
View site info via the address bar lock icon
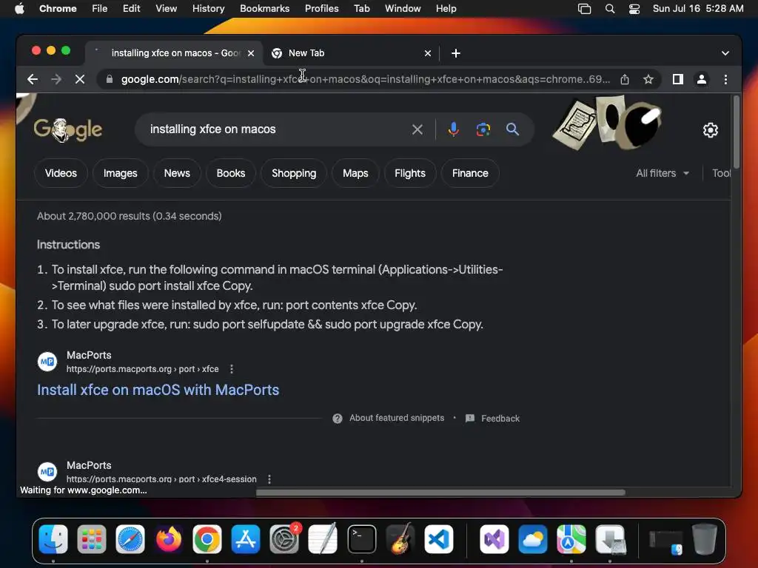(110, 79)
